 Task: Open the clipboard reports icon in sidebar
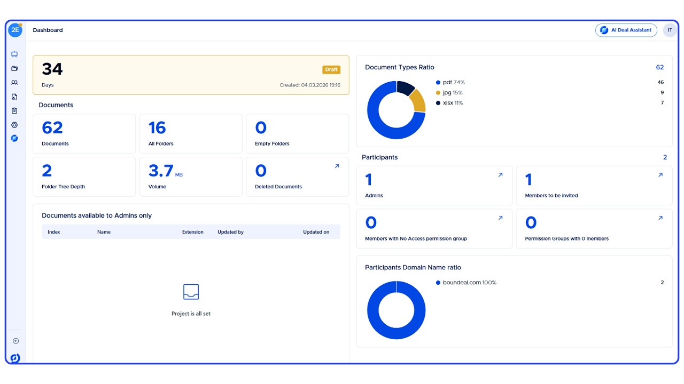[x=14, y=111]
